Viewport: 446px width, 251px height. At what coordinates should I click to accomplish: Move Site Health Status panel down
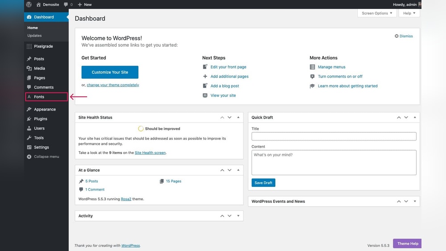[230, 117]
